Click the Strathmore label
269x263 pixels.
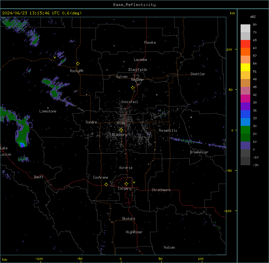click(x=161, y=190)
